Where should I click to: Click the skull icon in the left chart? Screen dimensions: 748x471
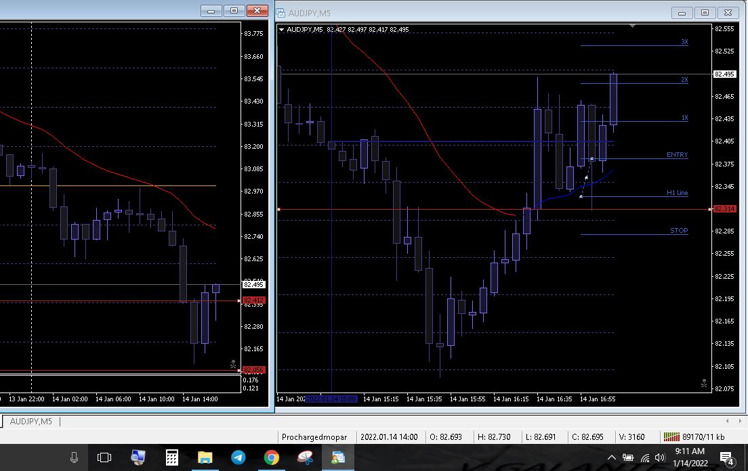(x=233, y=364)
